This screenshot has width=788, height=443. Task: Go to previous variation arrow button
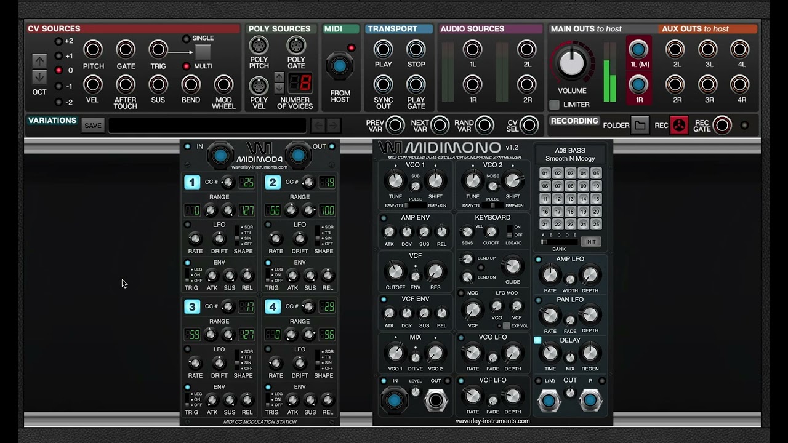pyautogui.click(x=318, y=126)
